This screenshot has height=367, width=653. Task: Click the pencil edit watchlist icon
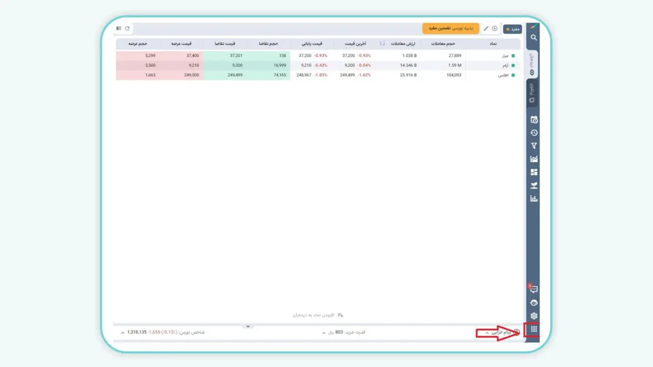(x=486, y=29)
